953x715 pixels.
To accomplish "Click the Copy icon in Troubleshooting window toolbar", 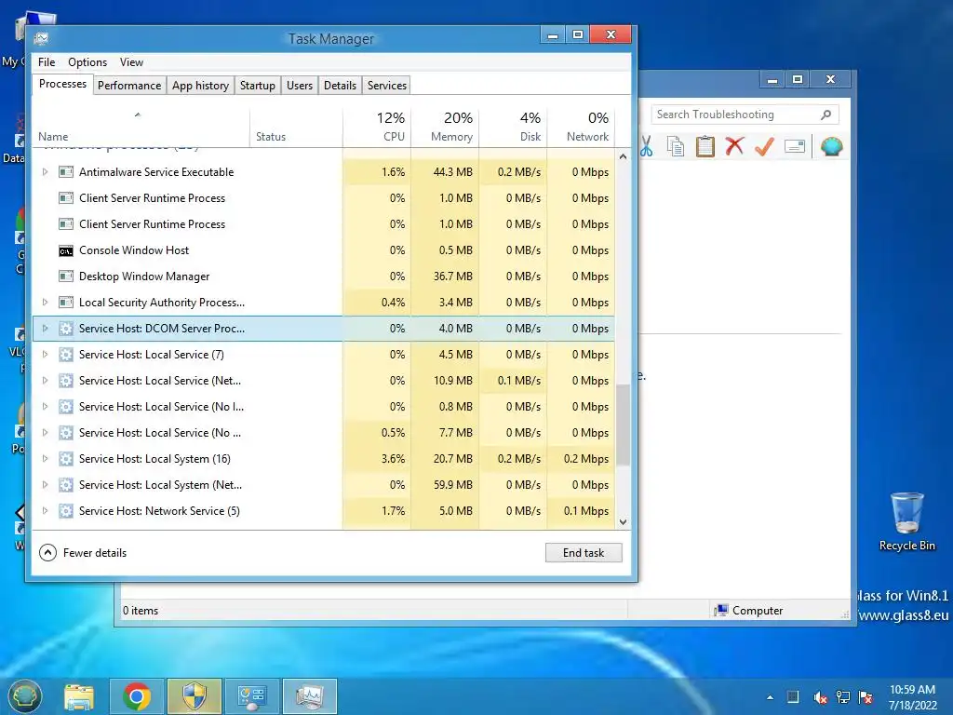I will click(x=676, y=146).
